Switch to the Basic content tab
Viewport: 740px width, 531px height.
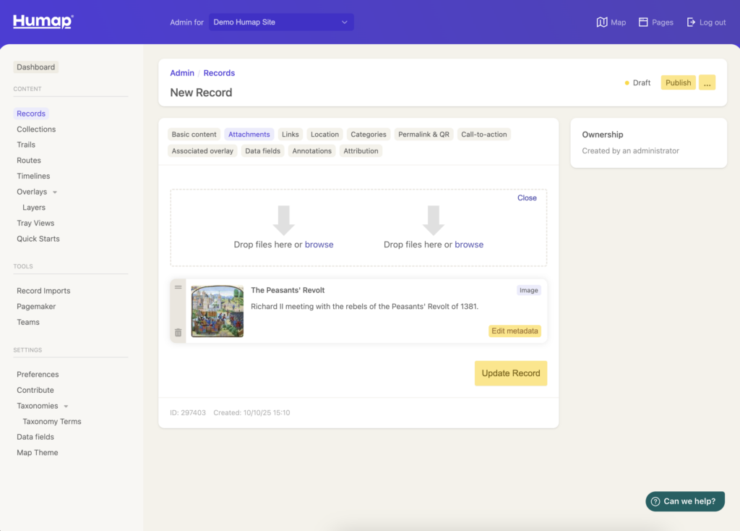pos(194,135)
